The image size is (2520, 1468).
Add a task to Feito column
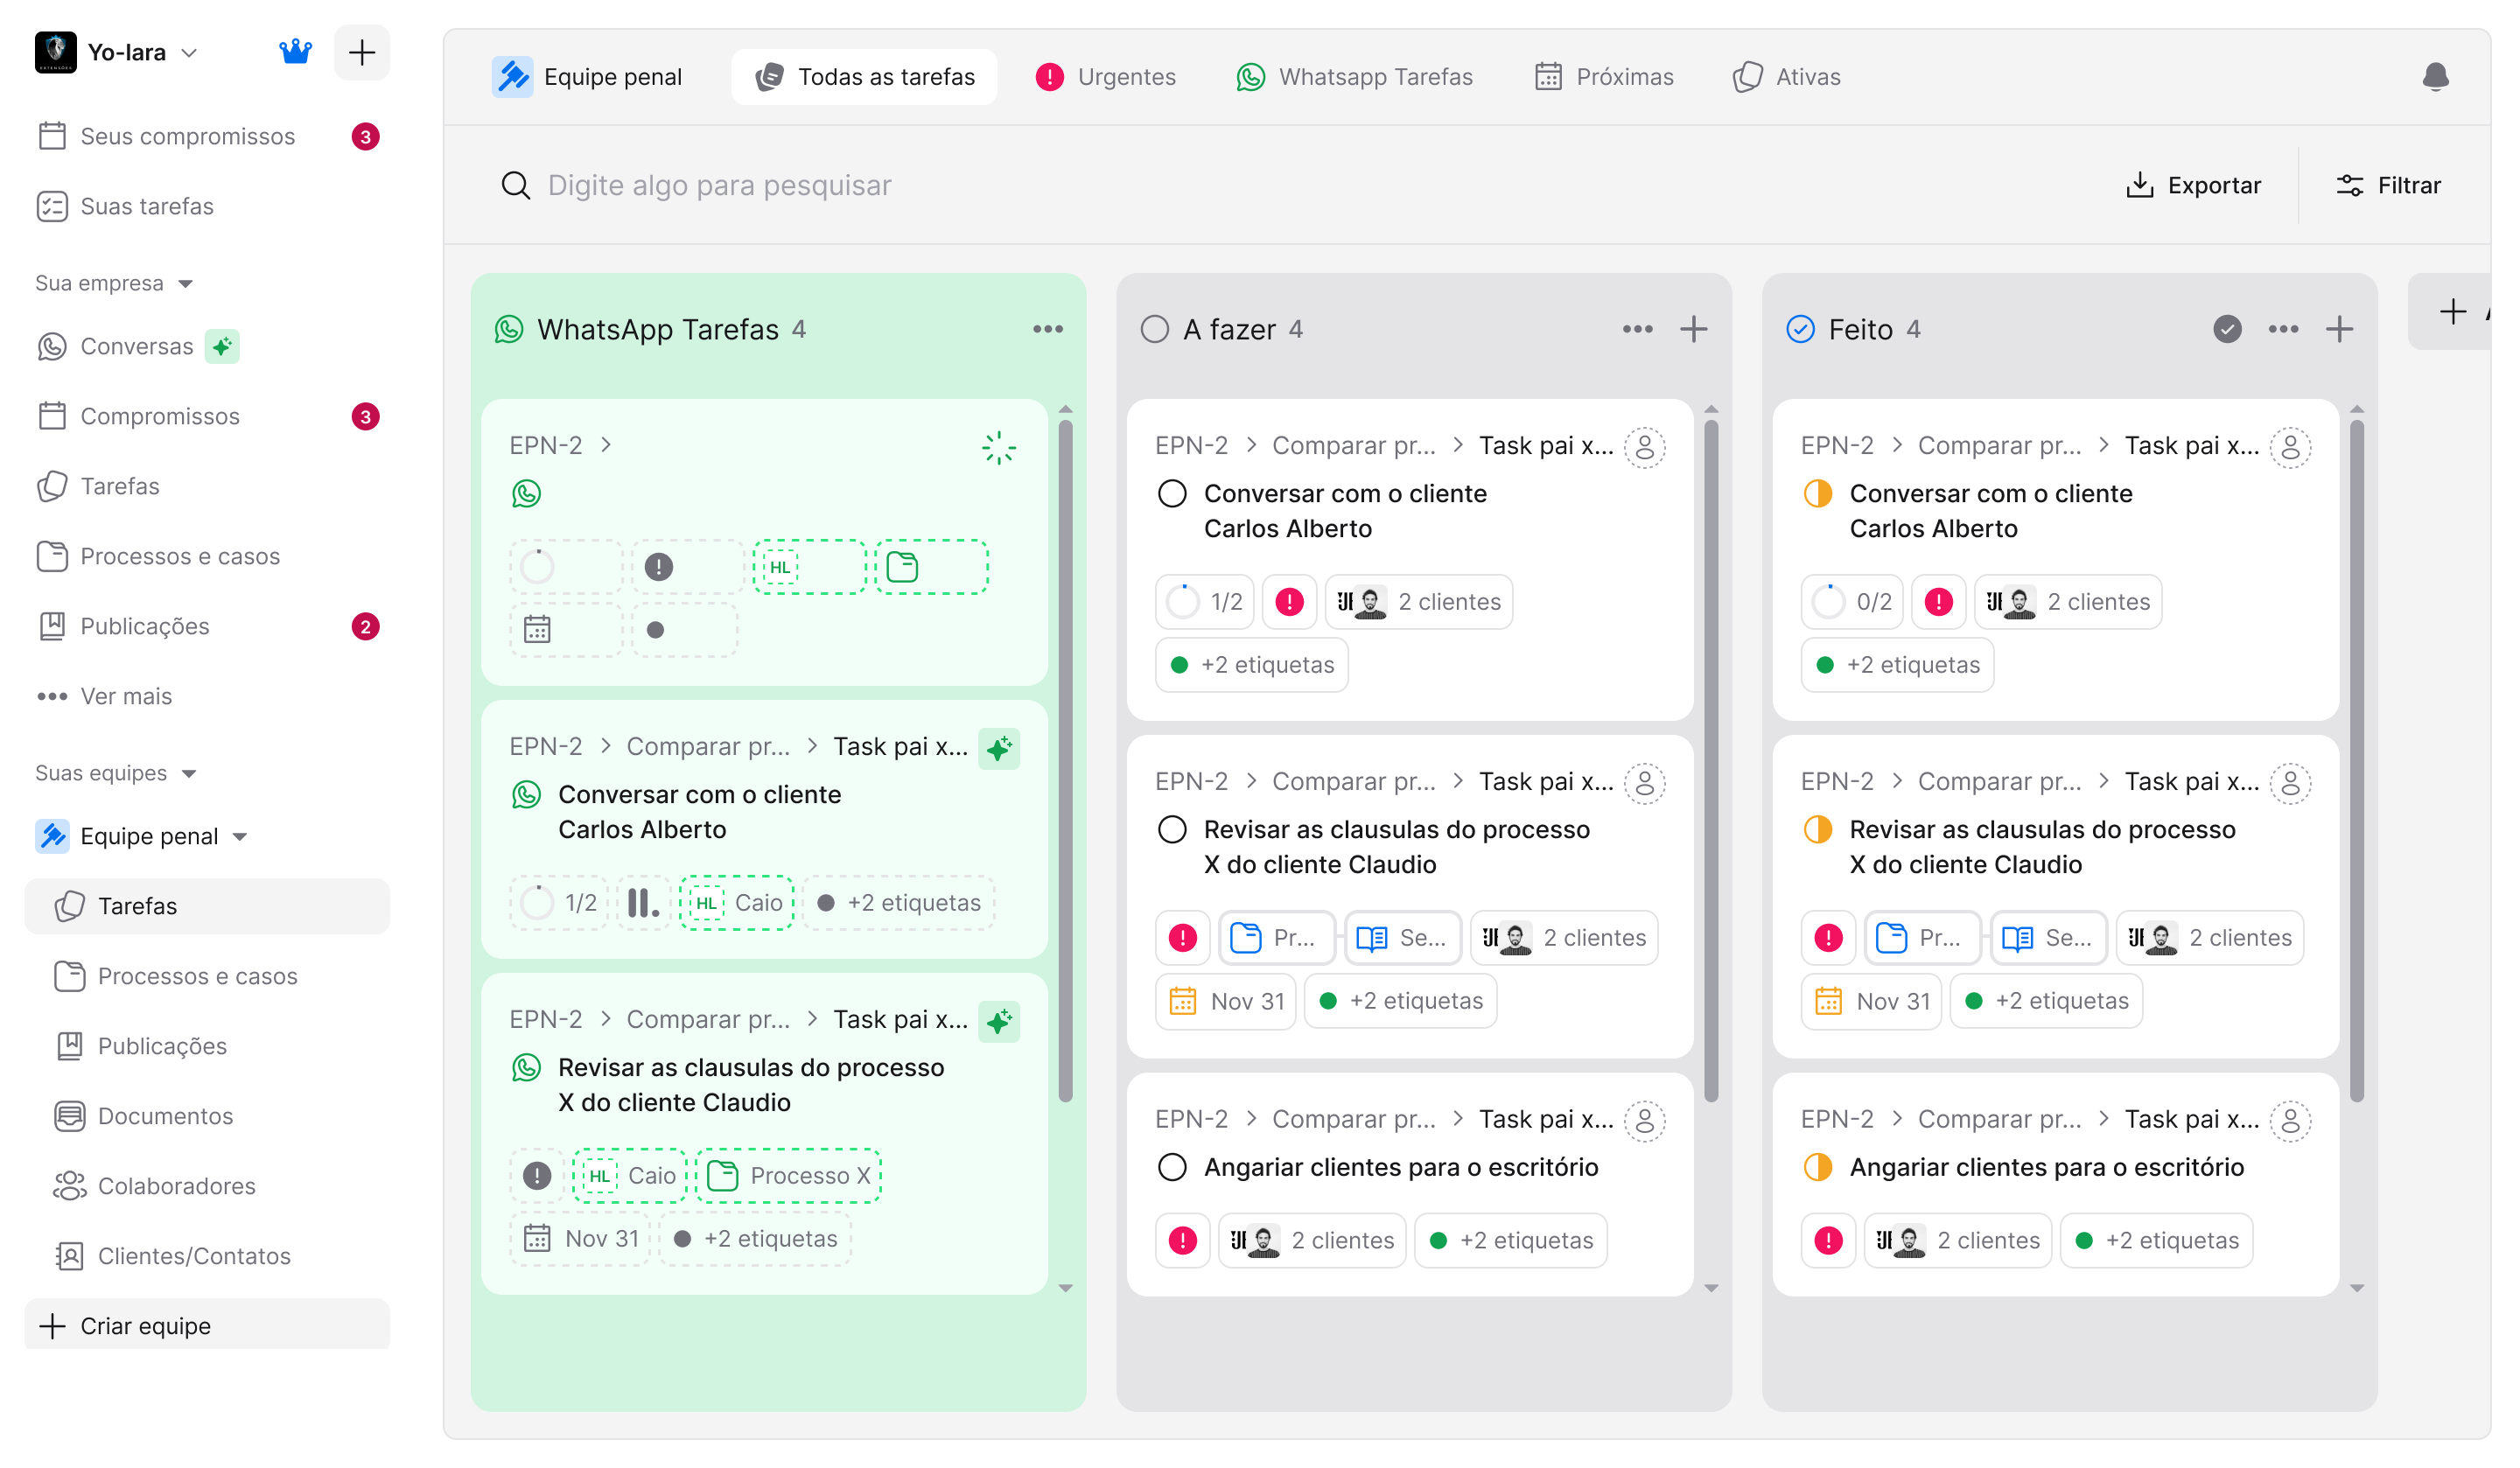(x=2339, y=329)
